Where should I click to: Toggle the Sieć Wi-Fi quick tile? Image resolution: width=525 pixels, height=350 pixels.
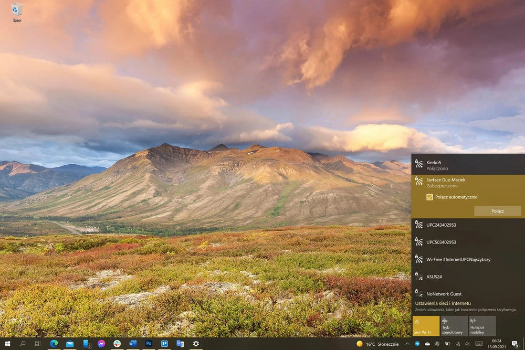coord(426,326)
